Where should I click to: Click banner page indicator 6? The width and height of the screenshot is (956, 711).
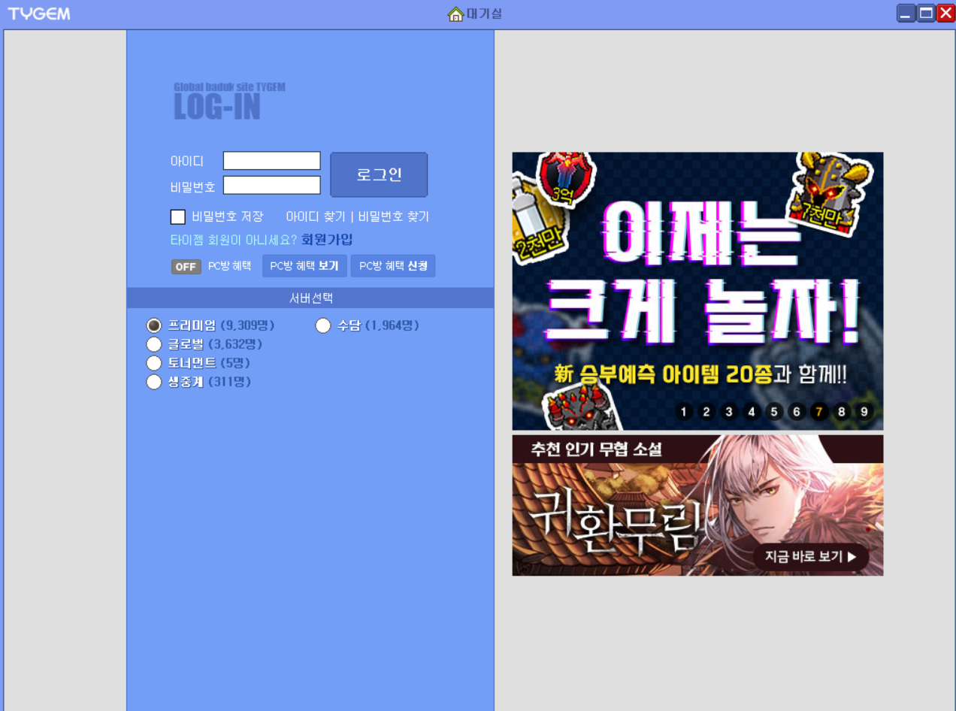click(x=797, y=411)
